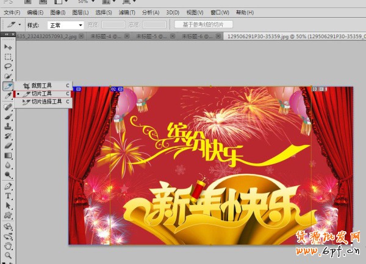Choose 切片选择工具 from the flyout
Viewport: 366px width, 264px height.
point(46,102)
